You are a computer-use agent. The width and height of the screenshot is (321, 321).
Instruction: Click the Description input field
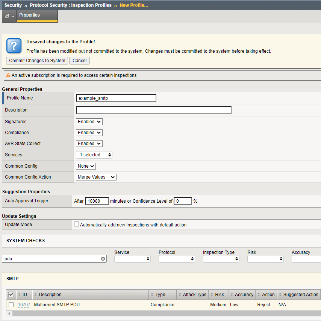(x=153, y=110)
